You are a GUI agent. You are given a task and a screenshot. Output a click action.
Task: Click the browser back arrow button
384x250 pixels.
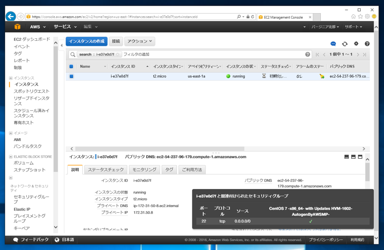11,17
